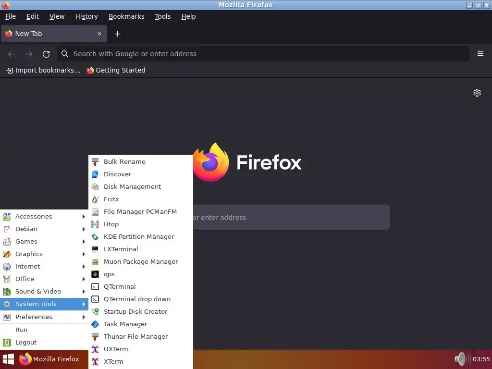The height and width of the screenshot is (369, 492).
Task: Open the Disk Management icon
Action: click(95, 187)
